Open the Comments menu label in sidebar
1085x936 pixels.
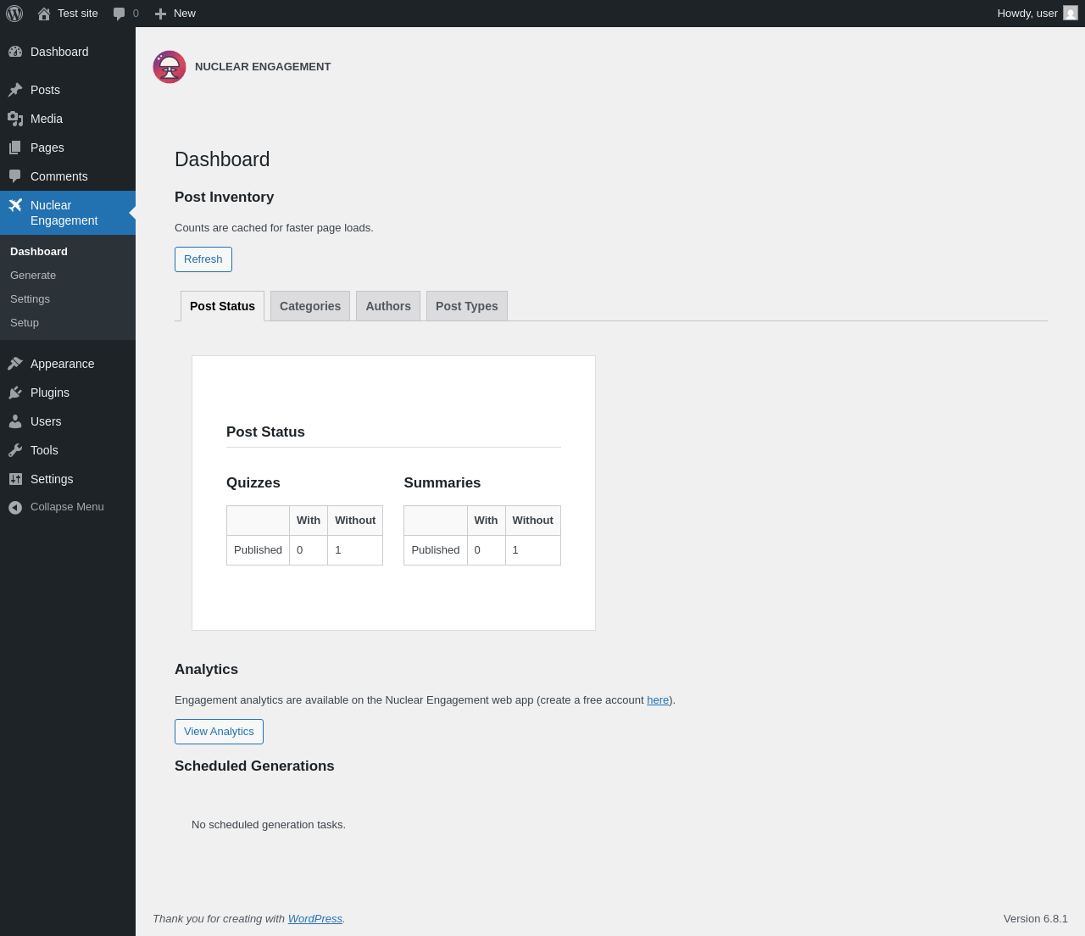[x=59, y=176]
